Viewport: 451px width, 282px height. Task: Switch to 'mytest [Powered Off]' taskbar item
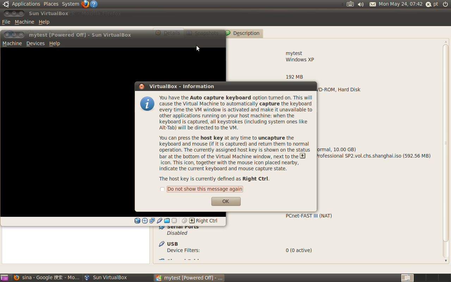click(189, 278)
